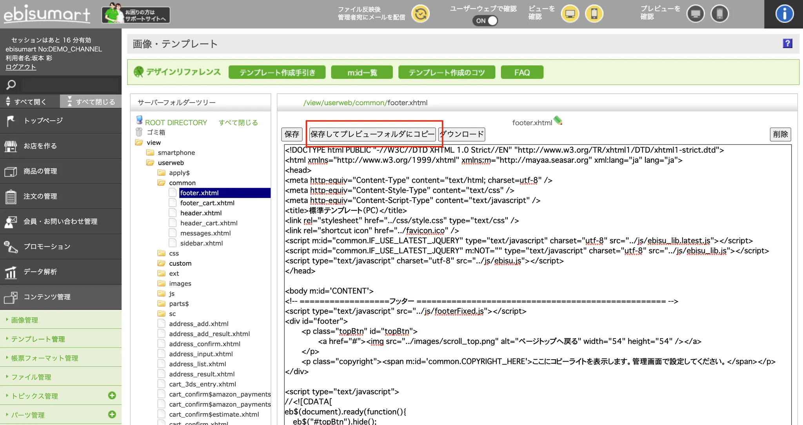
Task: Expand all menus with すべて開く
Action: pos(30,102)
